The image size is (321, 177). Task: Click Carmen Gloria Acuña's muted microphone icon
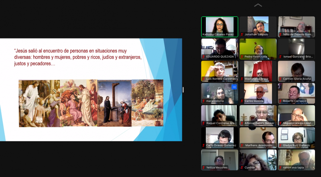[x=280, y=79]
